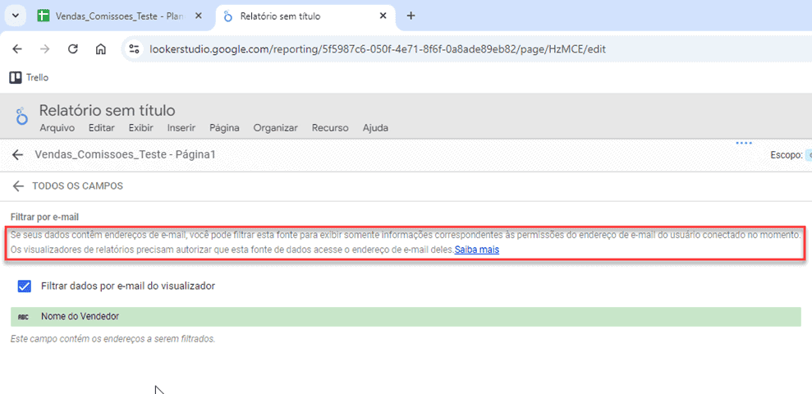Viewport: 812px width, 394px height.
Task: Go back using browser back arrow
Action: (17, 49)
